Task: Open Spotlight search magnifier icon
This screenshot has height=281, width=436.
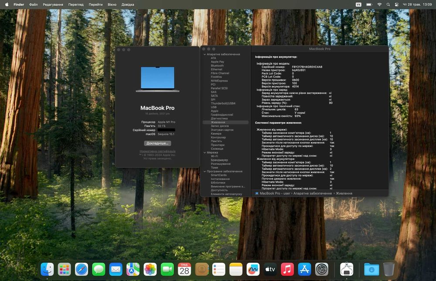Action: [x=388, y=4]
